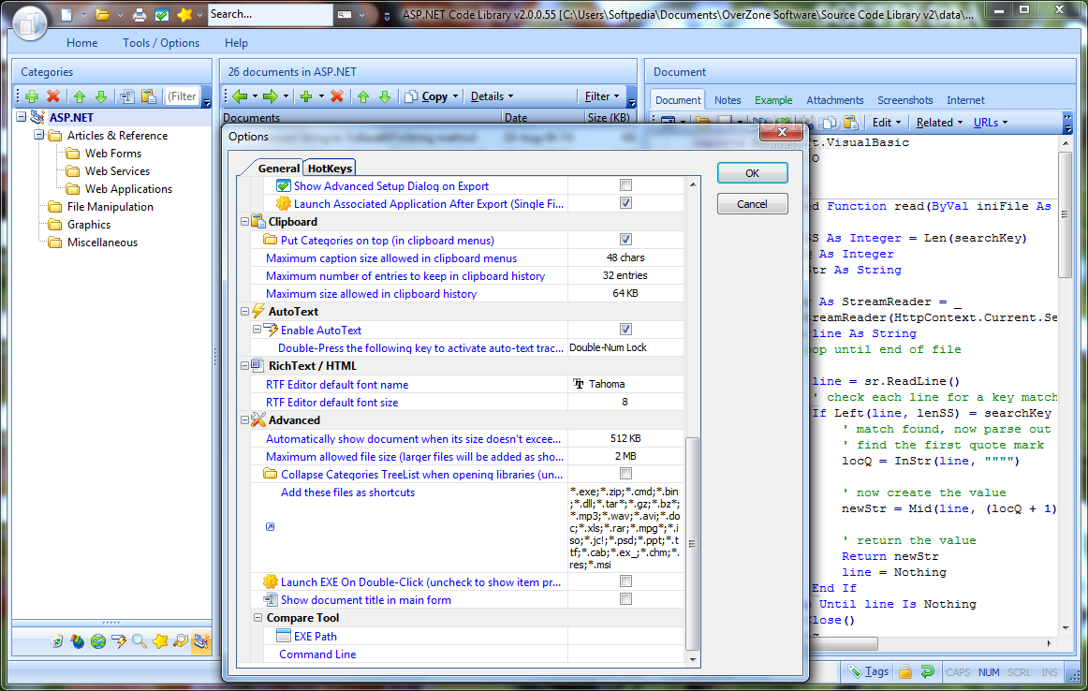Collapse the ASP.NET root tree node
The image size is (1088, 691).
coord(21,117)
